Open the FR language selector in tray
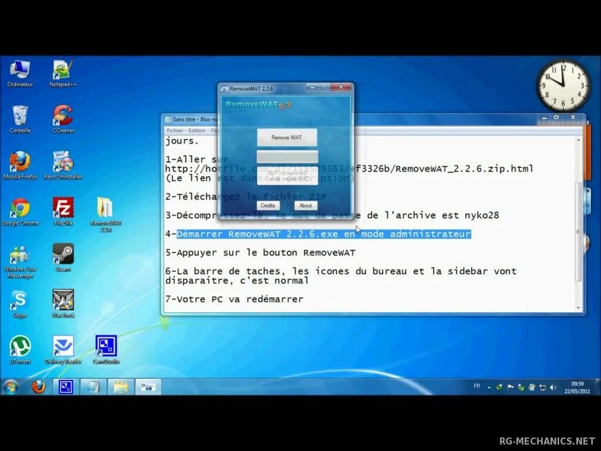This screenshot has height=451, width=601. point(477,386)
